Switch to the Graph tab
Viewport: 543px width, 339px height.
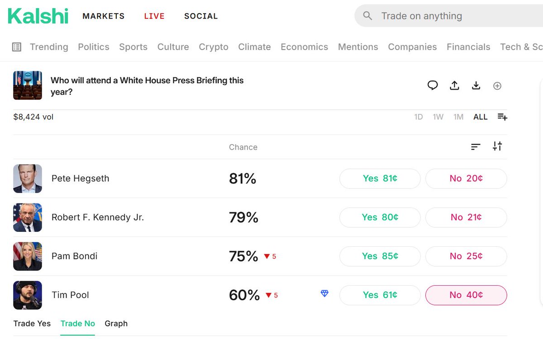pos(116,324)
